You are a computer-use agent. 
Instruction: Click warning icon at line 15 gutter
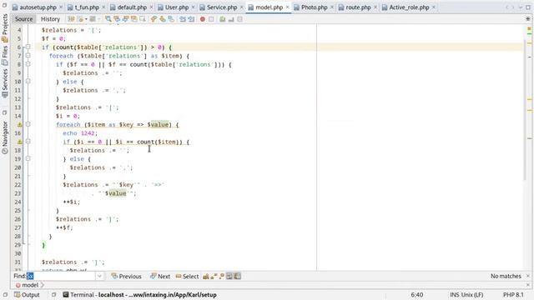coord(19,124)
